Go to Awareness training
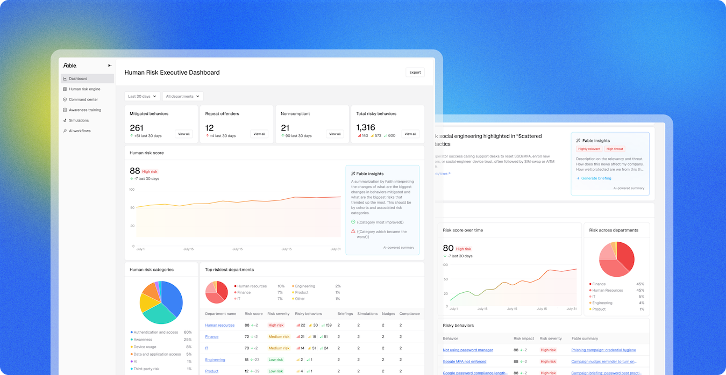 (x=84, y=110)
